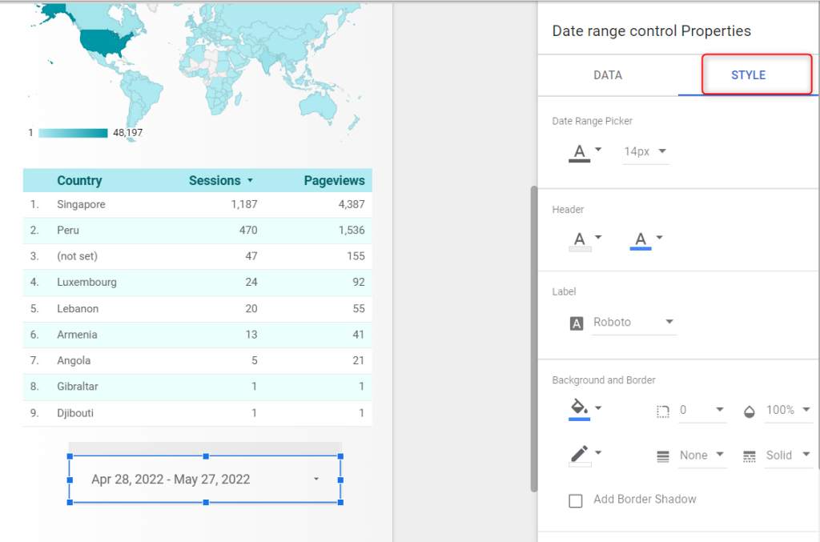
Task: Sort table by Country column header
Action: (79, 181)
